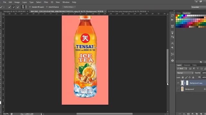Viewport: 206px width, 115px height.
Task: Pick the red swatch in the first row
Action: (177, 16)
